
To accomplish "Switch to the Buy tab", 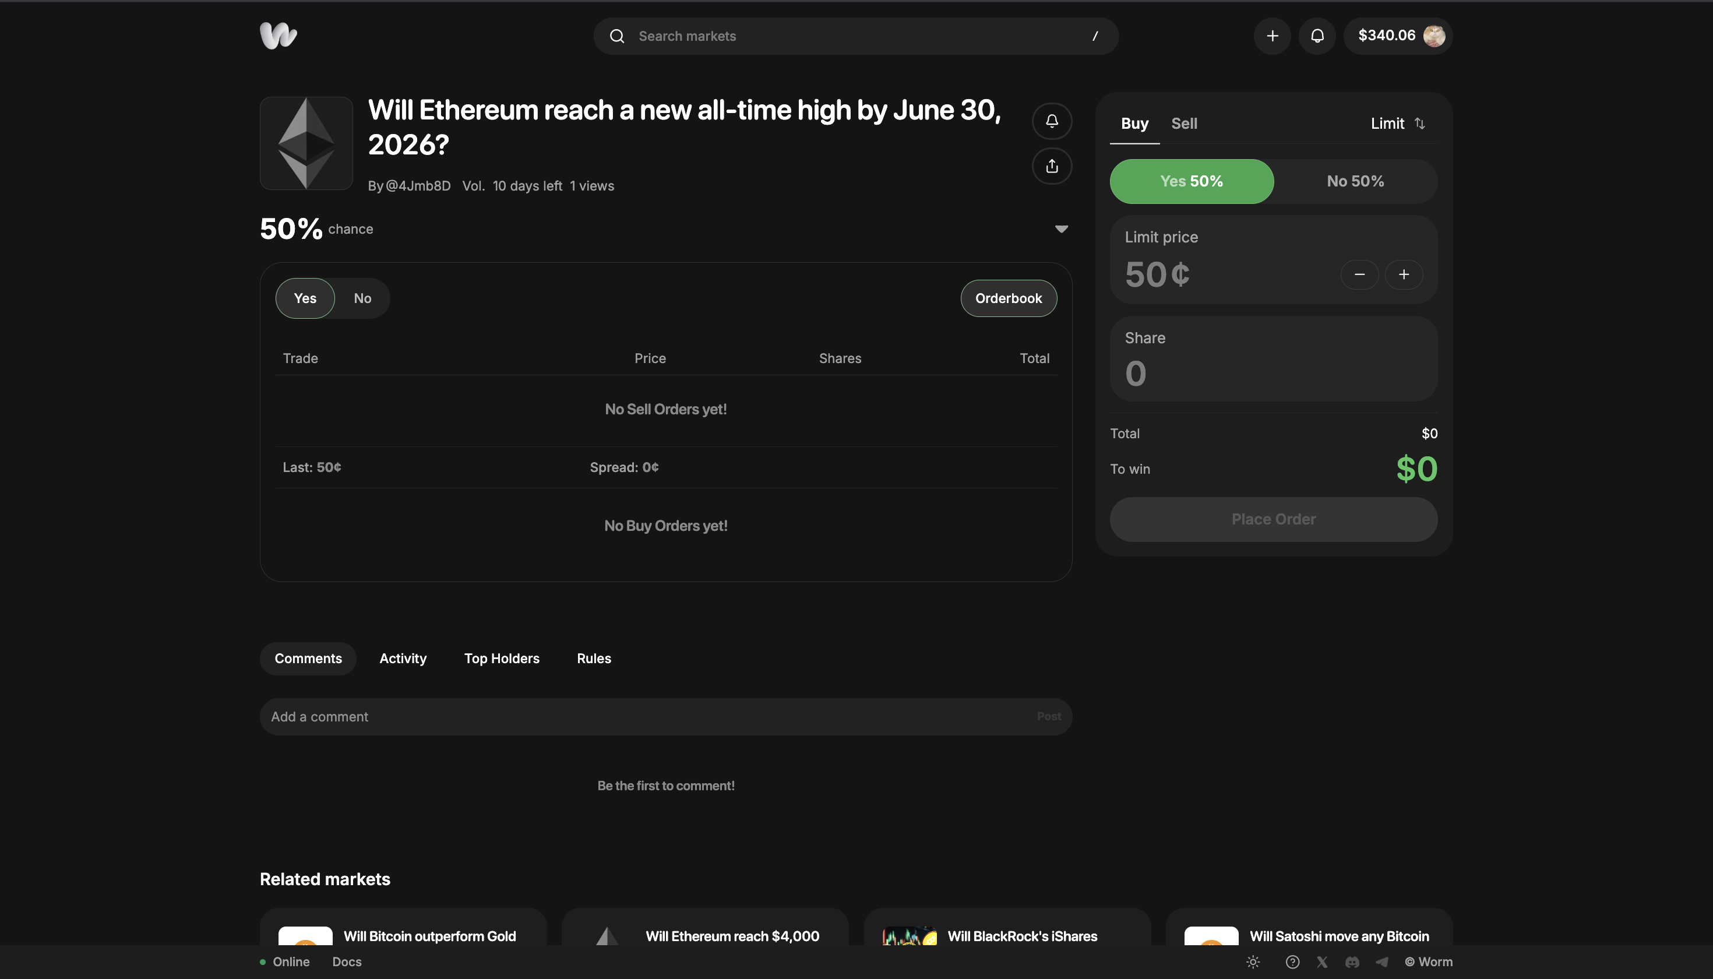I will (1135, 124).
